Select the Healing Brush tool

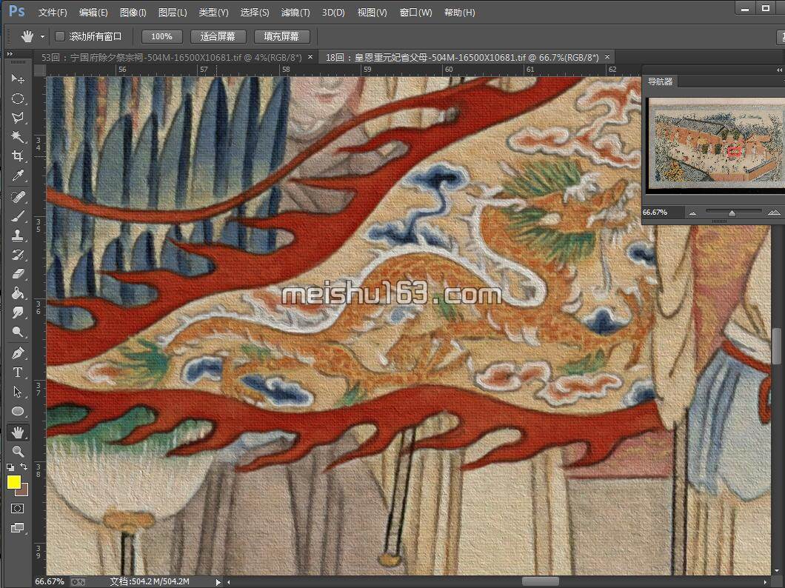(18, 197)
